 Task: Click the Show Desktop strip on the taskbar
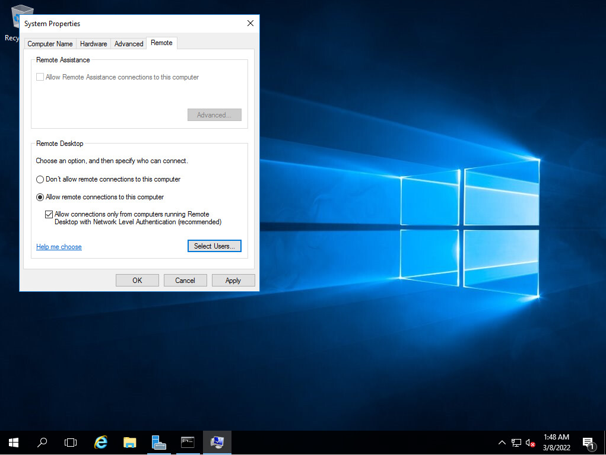click(x=604, y=443)
